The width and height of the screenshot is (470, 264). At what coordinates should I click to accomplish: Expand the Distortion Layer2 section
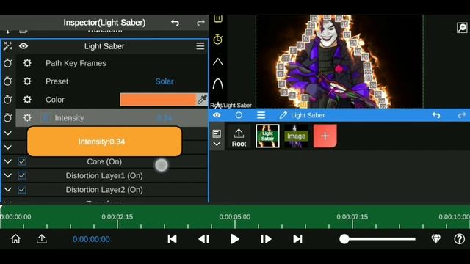8,190
